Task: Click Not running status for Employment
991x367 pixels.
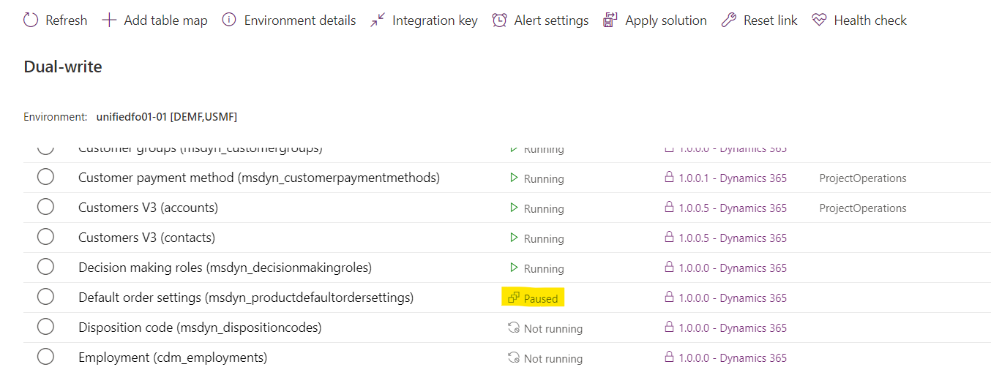Action: pos(553,358)
